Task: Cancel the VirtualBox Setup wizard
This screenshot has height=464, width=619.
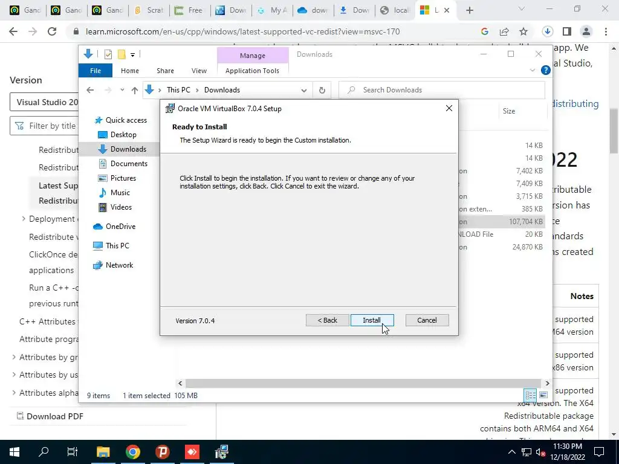Action: point(427,320)
